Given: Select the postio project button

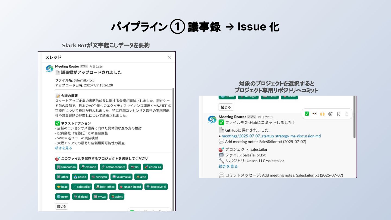Looking at the screenshot, I should click(80, 177).
